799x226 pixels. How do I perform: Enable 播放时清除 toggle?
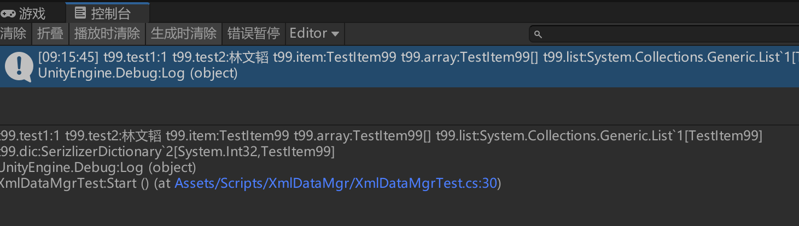(x=107, y=34)
